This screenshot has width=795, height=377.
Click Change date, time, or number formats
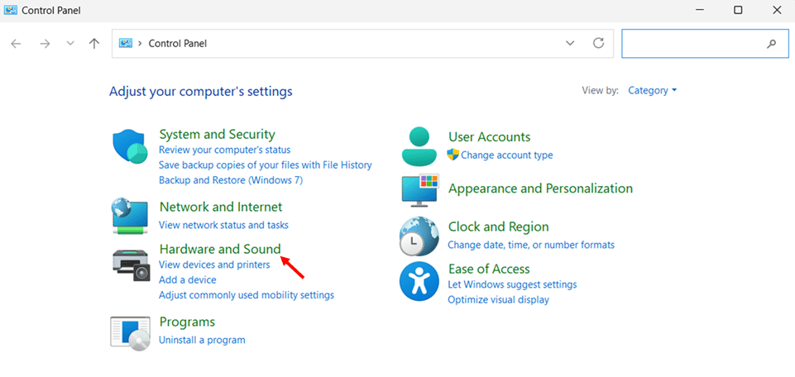531,245
